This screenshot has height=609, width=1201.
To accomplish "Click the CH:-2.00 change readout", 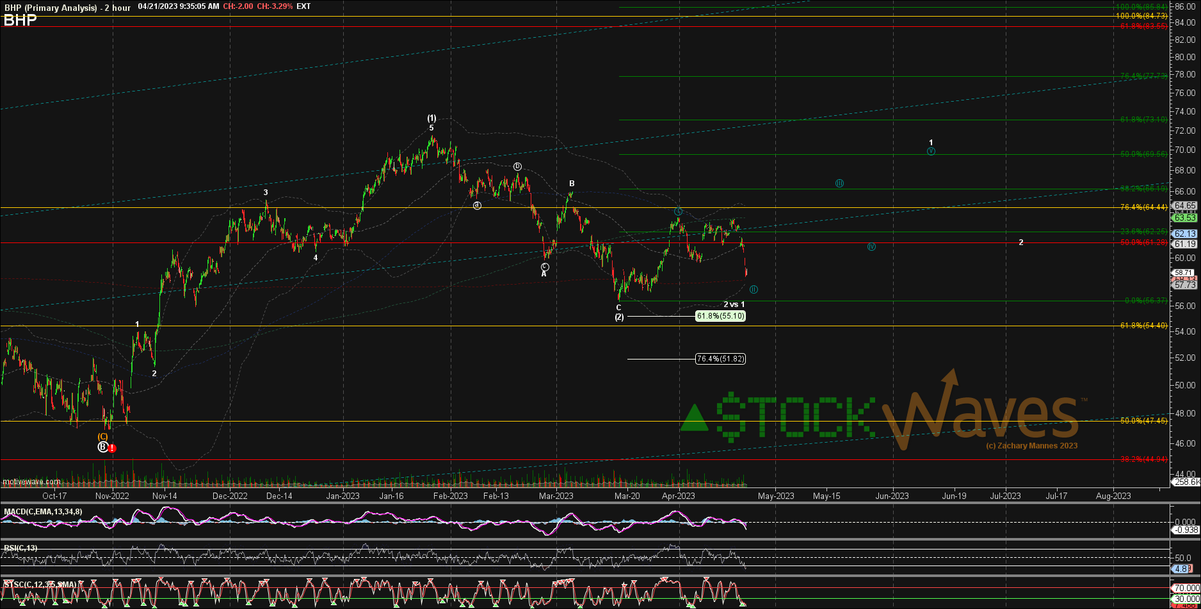I will click(238, 6).
